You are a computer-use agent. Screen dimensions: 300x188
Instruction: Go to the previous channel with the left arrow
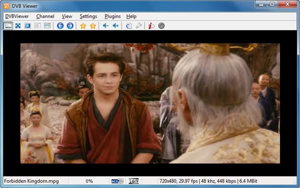click(60, 25)
